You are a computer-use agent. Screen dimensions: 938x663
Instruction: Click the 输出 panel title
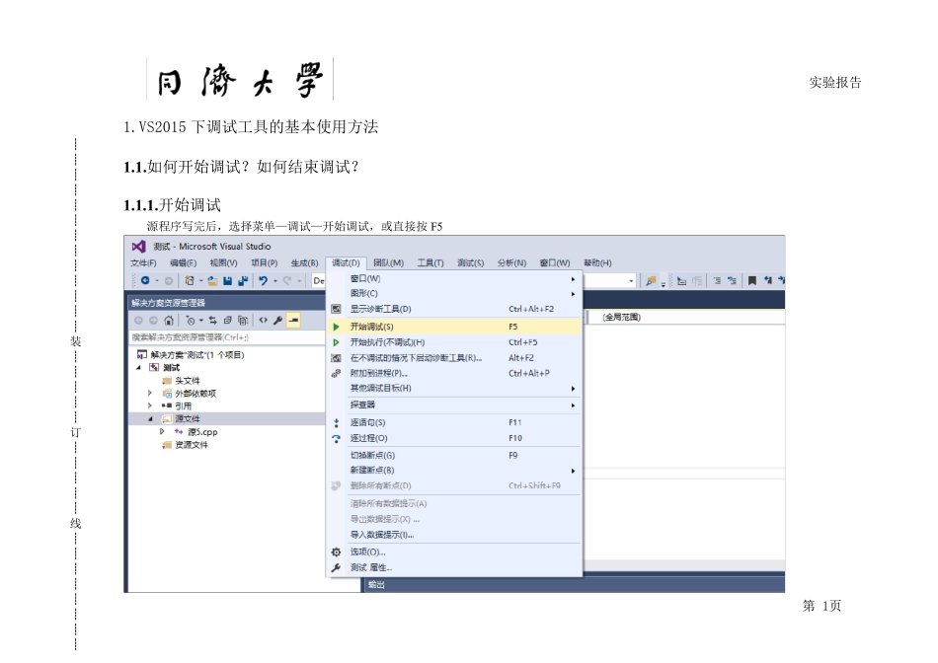coord(376,585)
